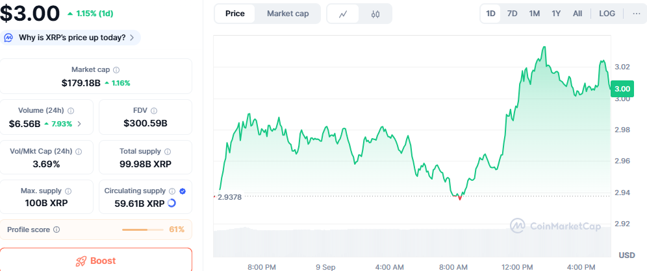The height and width of the screenshot is (271, 647).
Task: Switch to the Price tab
Action: pos(235,14)
